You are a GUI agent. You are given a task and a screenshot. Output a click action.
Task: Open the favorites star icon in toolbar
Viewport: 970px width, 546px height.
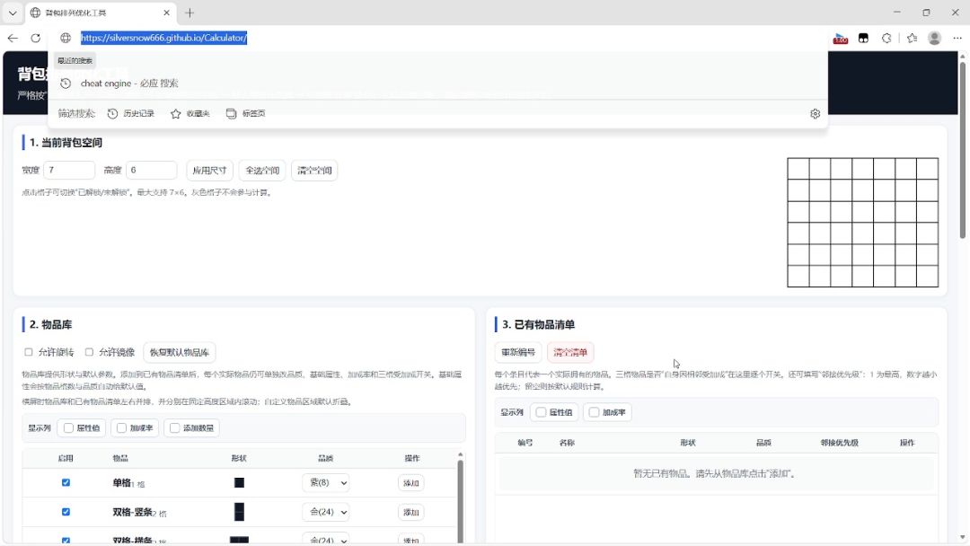tap(912, 39)
